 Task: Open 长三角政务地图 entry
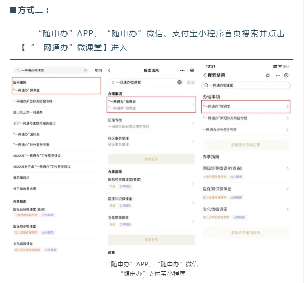tap(25, 188)
